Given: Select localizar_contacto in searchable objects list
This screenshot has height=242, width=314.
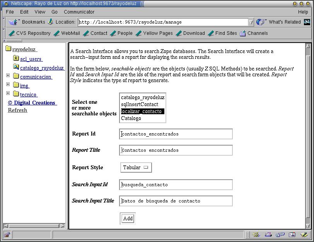Looking at the screenshot, I should (x=143, y=111).
